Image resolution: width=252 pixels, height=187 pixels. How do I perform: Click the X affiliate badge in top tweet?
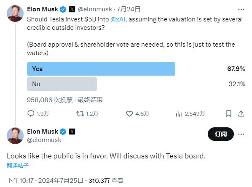(x=72, y=9)
